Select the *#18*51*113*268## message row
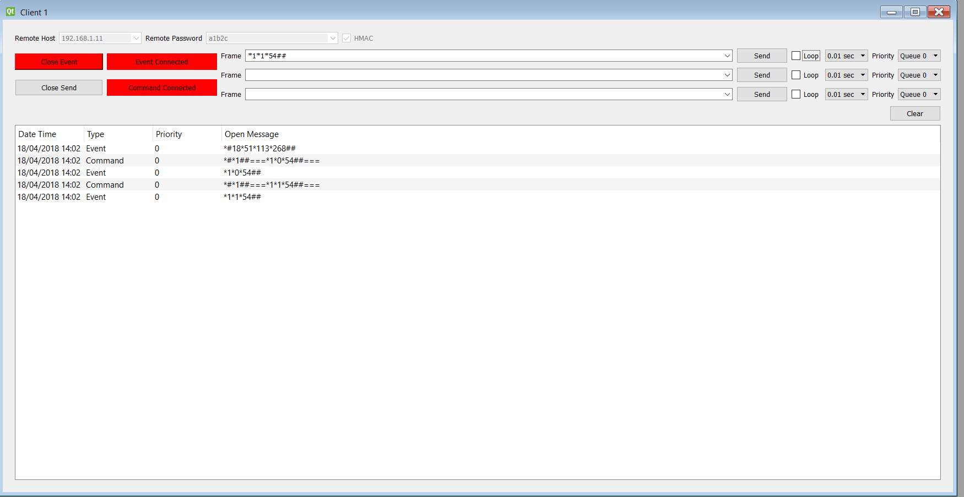 coord(478,148)
